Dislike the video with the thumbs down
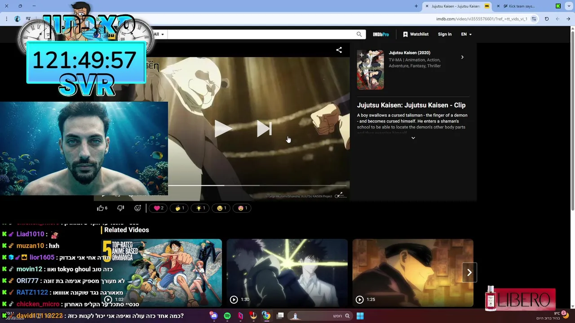Viewport: 575px width, 323px height. [120, 208]
